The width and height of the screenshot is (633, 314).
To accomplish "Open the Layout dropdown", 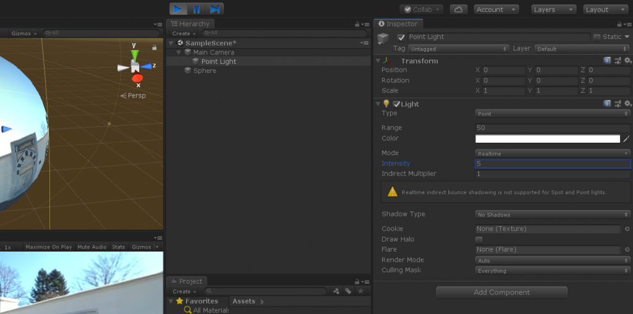I will click(606, 9).
